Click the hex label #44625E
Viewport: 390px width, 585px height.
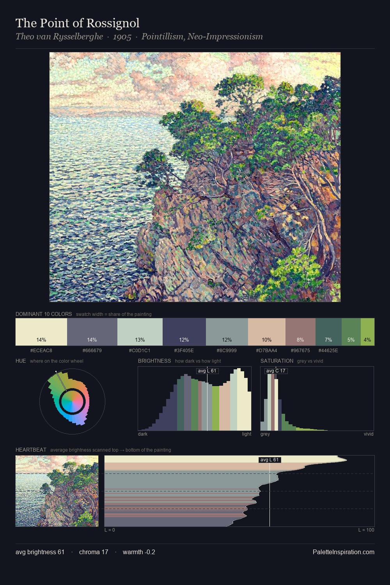click(328, 351)
